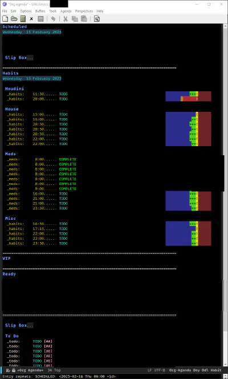Viewport: 228px width, 379px height.
Task: Select the _meds 23:30 TODO entry
Action: coord(37,208)
